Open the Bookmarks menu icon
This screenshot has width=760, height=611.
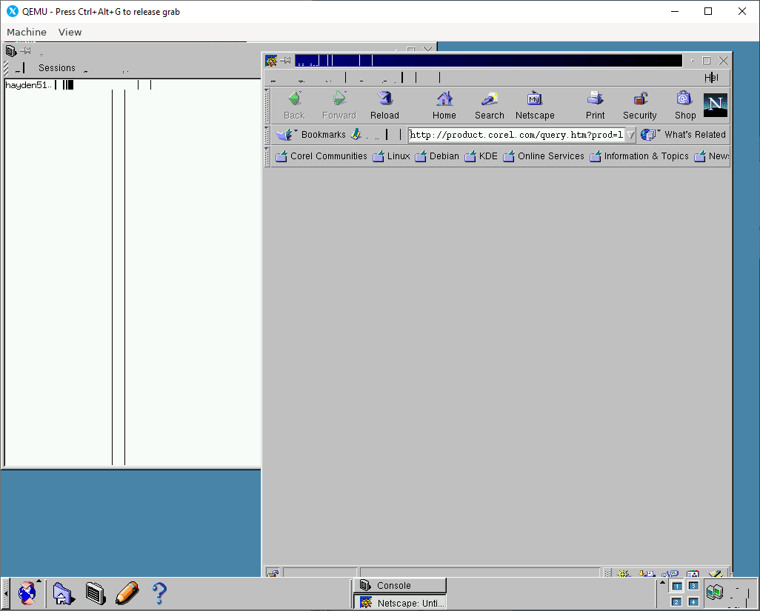point(285,134)
